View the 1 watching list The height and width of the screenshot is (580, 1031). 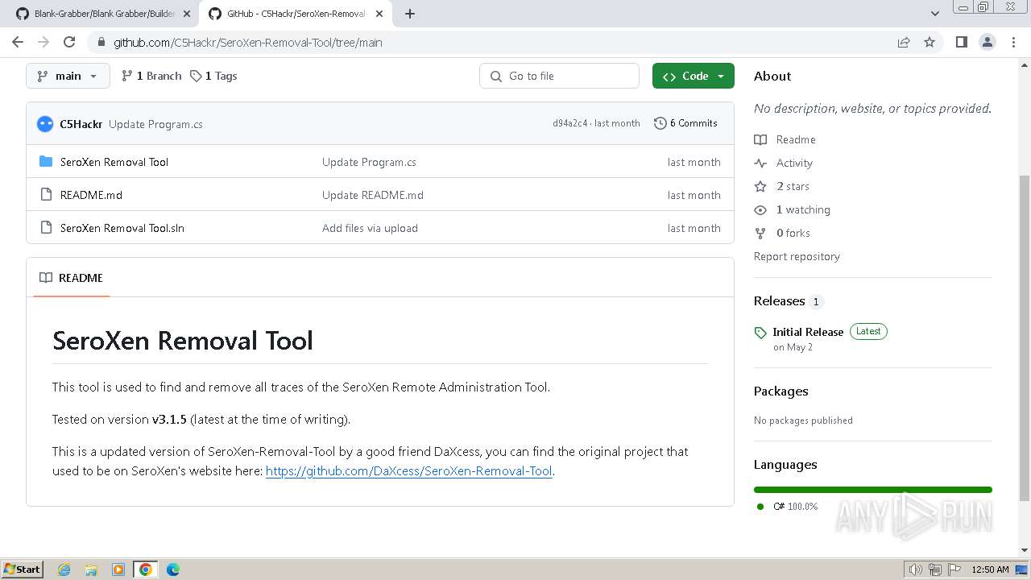(803, 209)
